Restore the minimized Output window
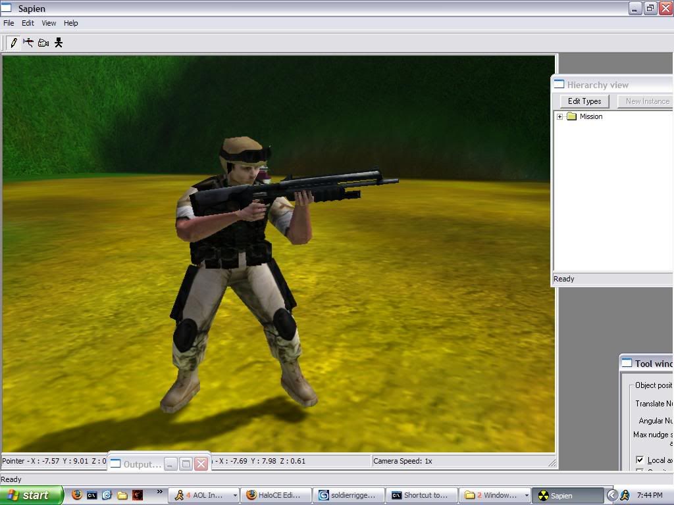This screenshot has width=674, height=505. pos(186,464)
